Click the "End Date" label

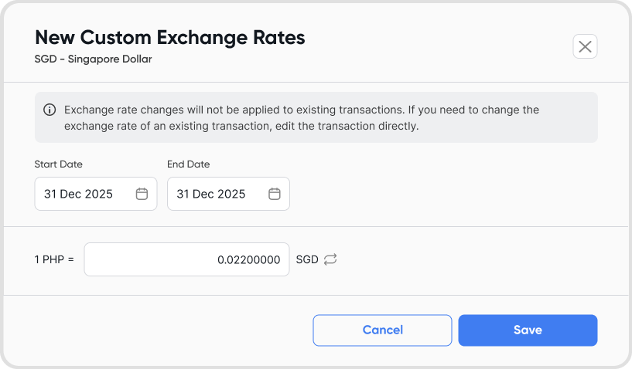(x=189, y=164)
